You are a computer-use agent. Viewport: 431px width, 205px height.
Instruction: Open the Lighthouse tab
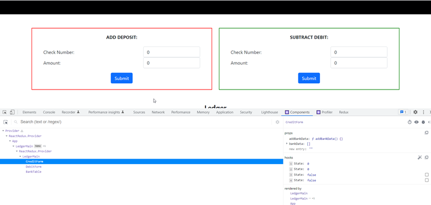(270, 112)
